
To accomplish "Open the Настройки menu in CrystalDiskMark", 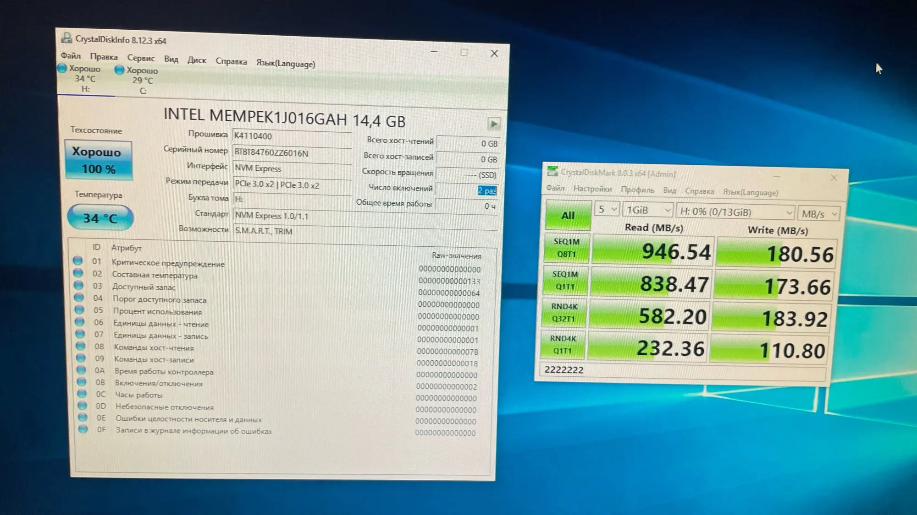I will 592,189.
